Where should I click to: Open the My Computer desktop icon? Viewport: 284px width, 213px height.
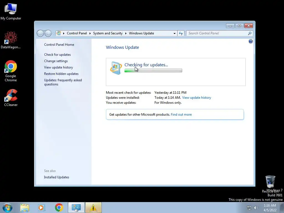(x=11, y=11)
